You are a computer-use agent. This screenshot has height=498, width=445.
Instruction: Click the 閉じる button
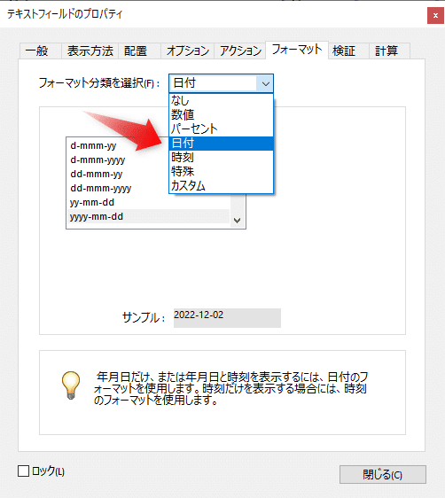click(383, 475)
